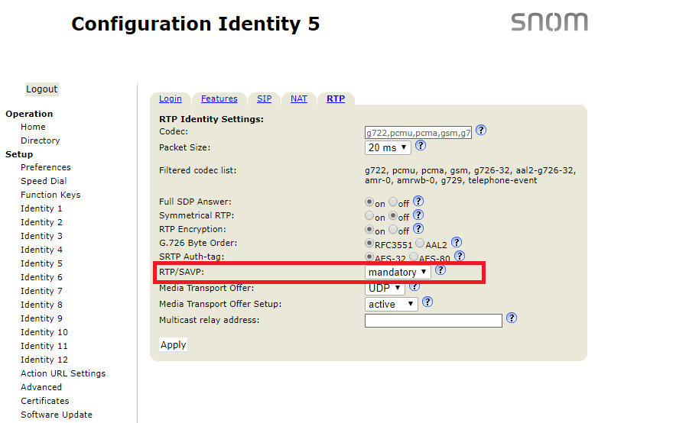Set Full SDP Answer to off
The height and width of the screenshot is (423, 689).
pyautogui.click(x=393, y=203)
